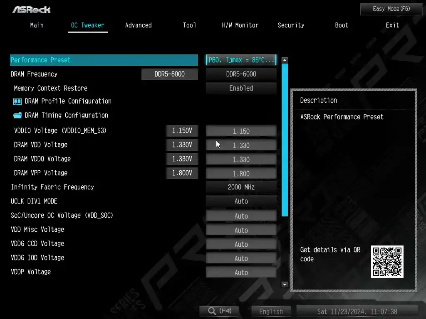
Task: Click the English language button
Action: click(x=271, y=312)
